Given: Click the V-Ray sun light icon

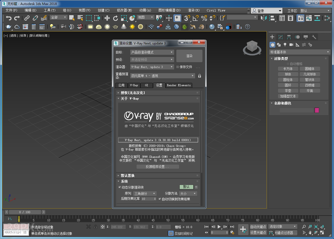Looking at the screenshot, I should click(x=132, y=27).
